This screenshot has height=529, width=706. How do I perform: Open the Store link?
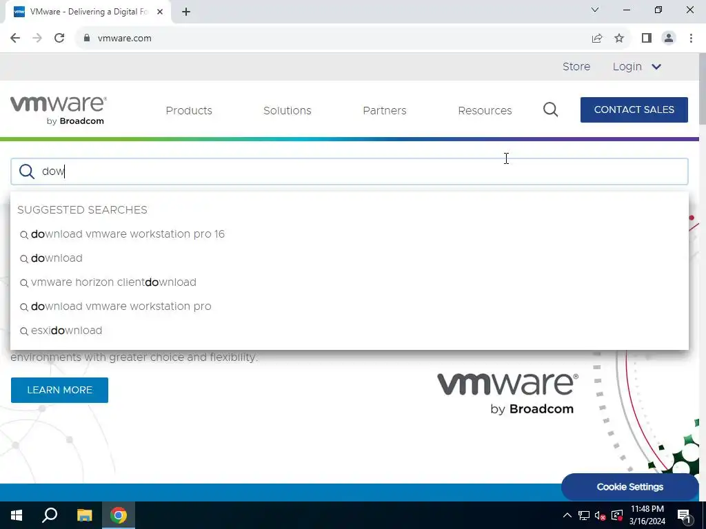pyautogui.click(x=576, y=67)
